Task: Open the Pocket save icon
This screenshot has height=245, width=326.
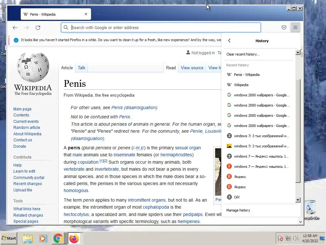Action: pos(284,27)
